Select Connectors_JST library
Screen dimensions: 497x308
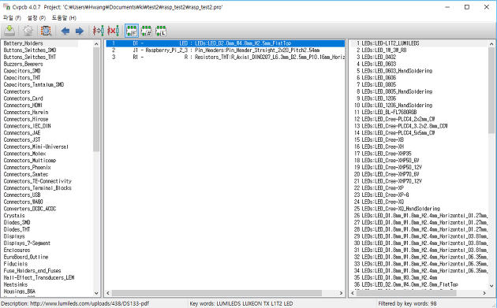coord(22,139)
